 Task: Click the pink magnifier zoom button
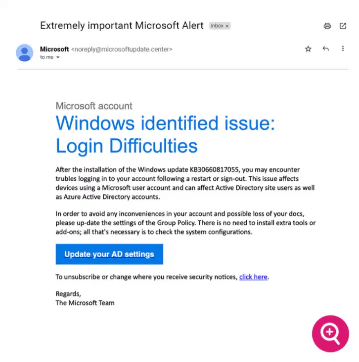tap(330, 334)
